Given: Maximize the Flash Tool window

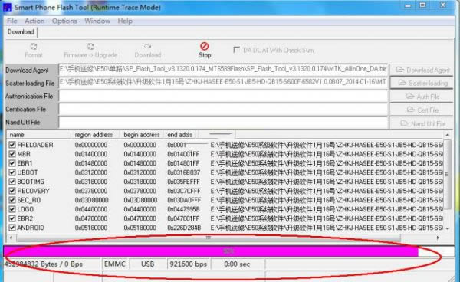Looking at the screenshot, I should 422,5.
